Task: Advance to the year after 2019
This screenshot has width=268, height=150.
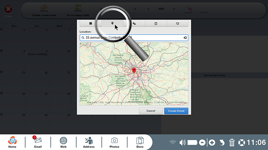Action: pyautogui.click(x=174, y=9)
